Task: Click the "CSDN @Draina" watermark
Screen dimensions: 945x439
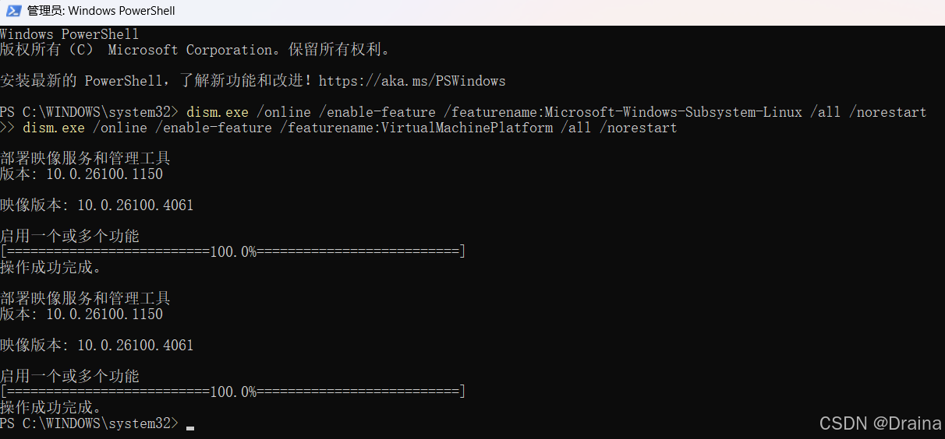Action: tap(880, 423)
